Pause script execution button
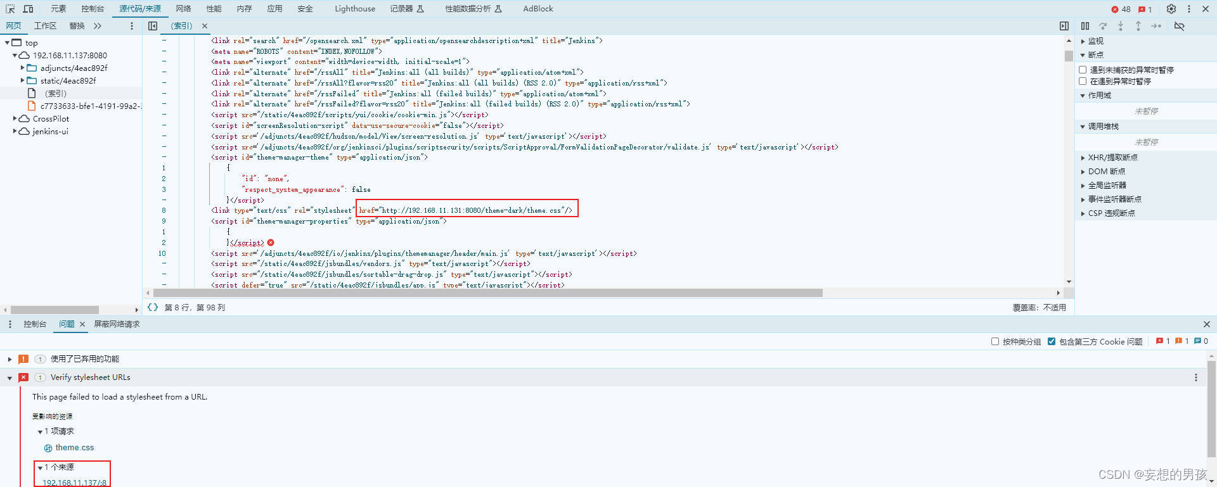The width and height of the screenshot is (1217, 487). pos(1085,26)
